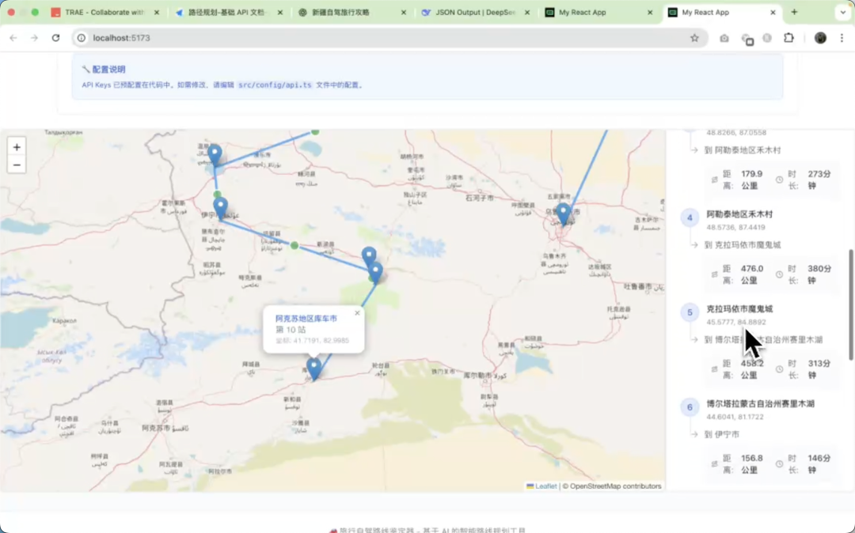Open the Leaflet attribution link

[x=545, y=486]
